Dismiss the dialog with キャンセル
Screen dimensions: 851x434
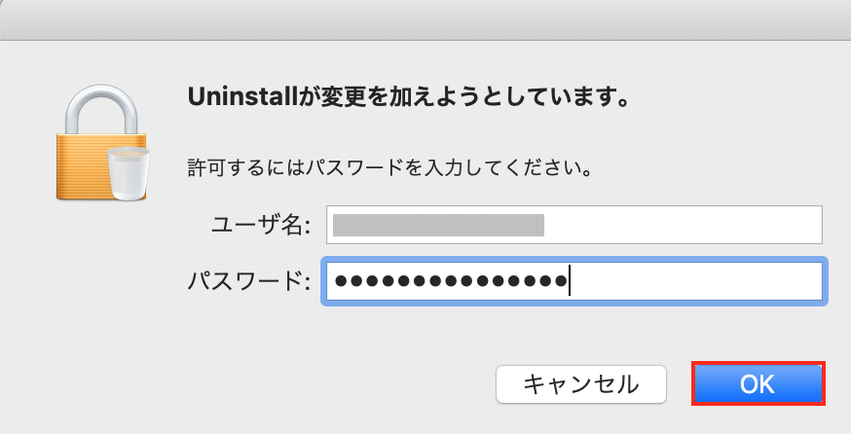[580, 384]
